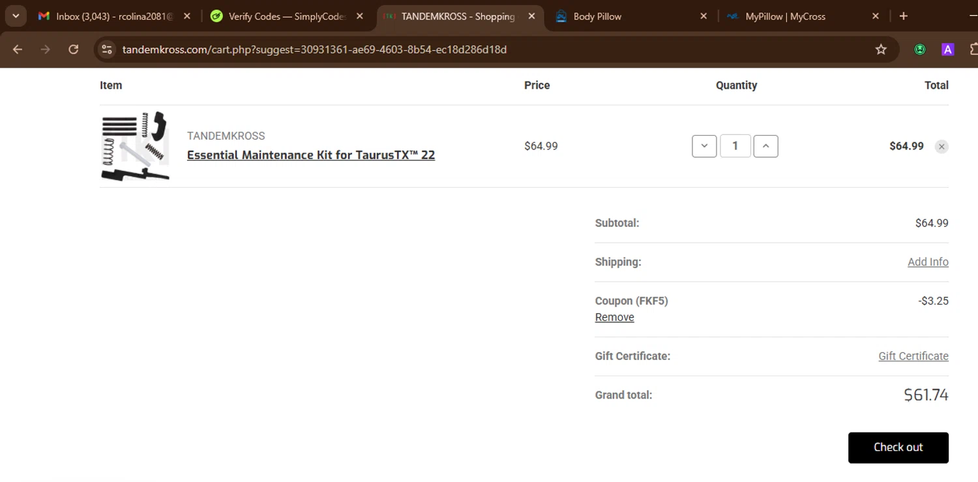Close the MyPillow MyCross tab

pyautogui.click(x=876, y=16)
